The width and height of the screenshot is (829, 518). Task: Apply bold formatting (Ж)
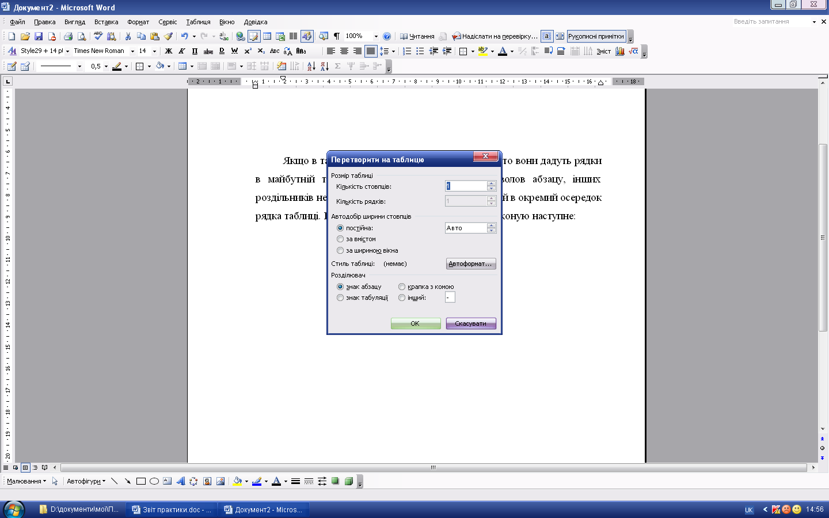point(168,51)
